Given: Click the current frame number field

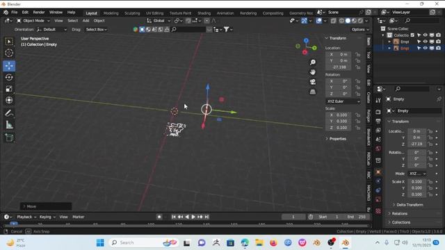Looking at the screenshot, I should (x=293, y=217).
